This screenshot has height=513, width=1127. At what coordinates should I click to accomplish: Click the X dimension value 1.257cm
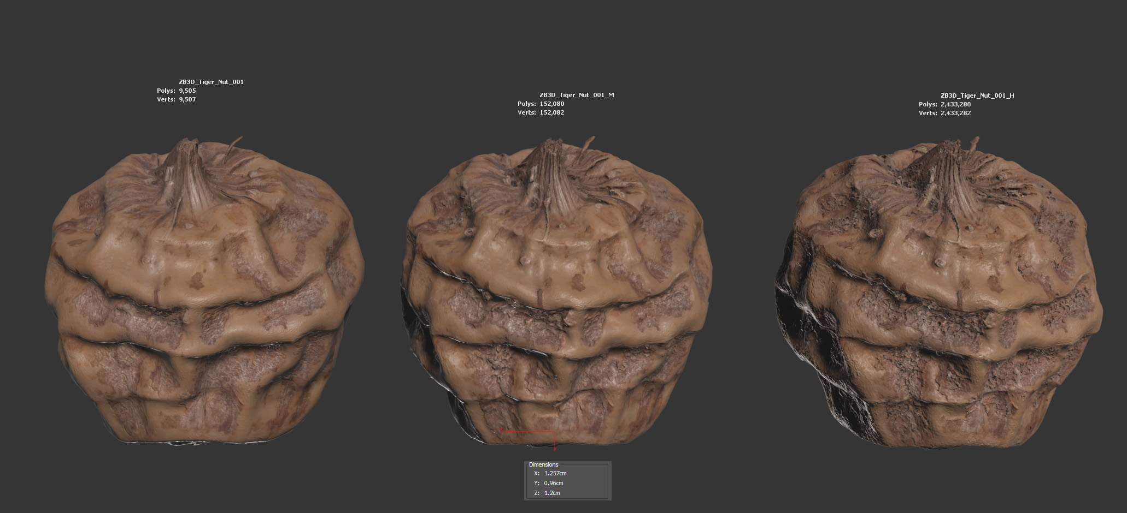555,473
